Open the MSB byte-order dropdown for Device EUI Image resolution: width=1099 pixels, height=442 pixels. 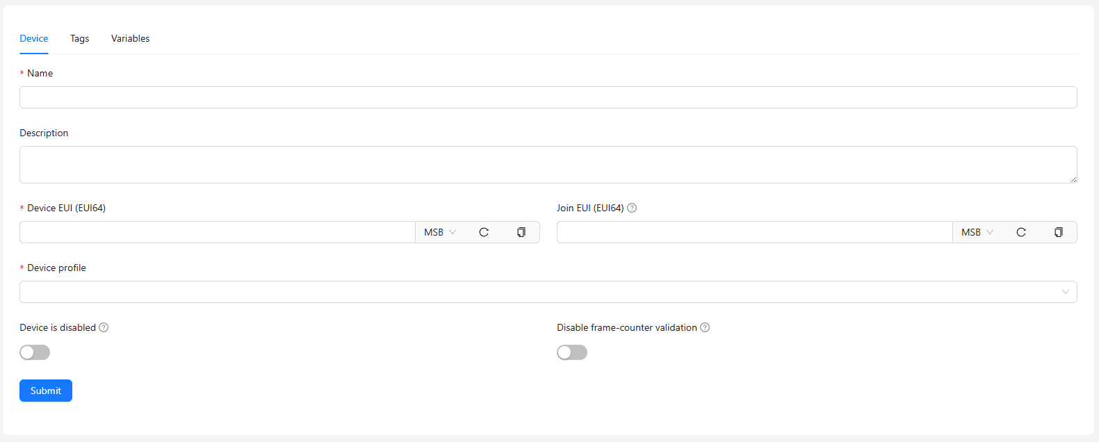click(439, 232)
